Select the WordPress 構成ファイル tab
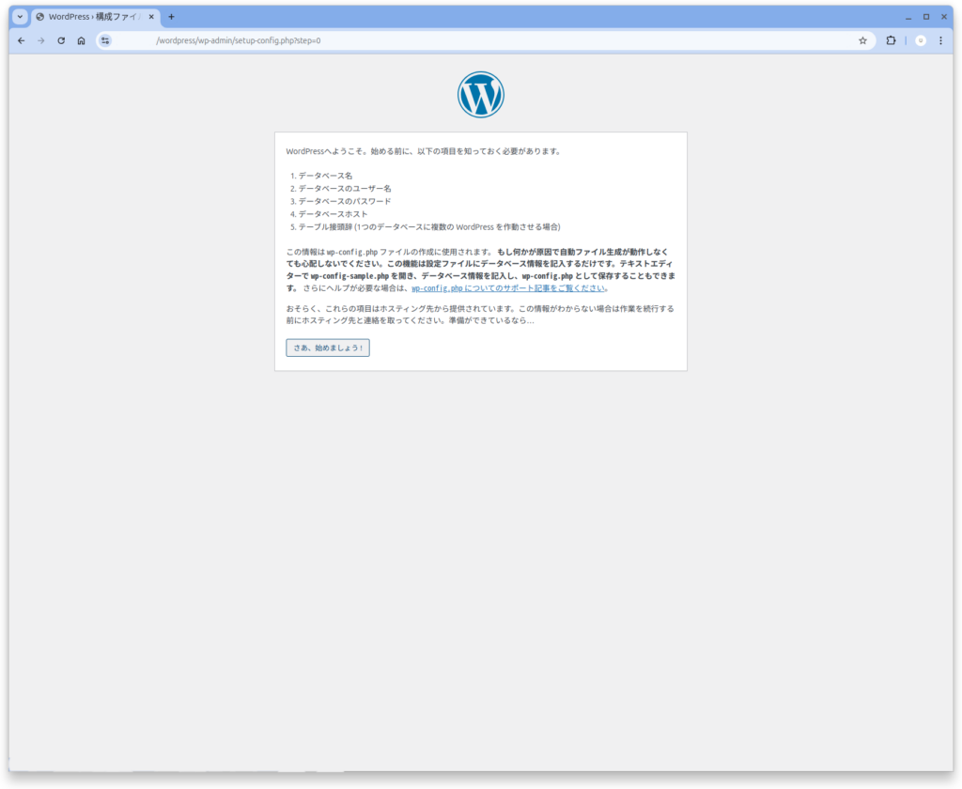Image resolution: width=962 pixels, height=789 pixels. pyautogui.click(x=95, y=17)
